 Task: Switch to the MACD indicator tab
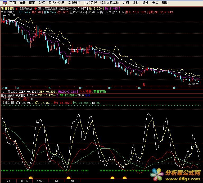40,181
